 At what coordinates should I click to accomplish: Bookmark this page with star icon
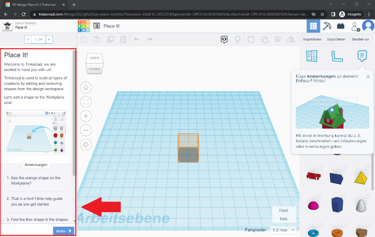pos(322,15)
